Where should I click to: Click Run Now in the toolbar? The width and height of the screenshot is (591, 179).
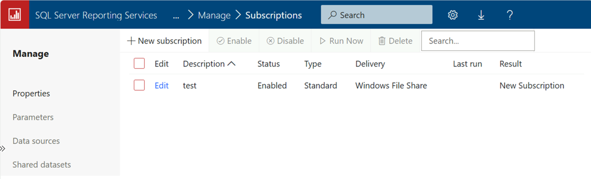[341, 41]
